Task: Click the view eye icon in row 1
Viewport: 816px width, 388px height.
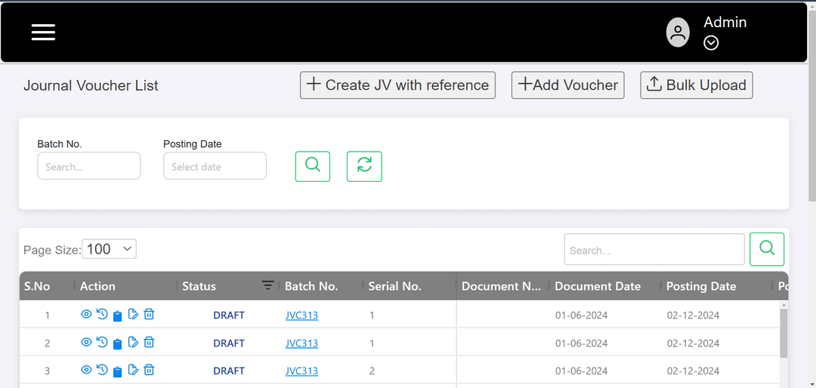Action: [x=86, y=315]
